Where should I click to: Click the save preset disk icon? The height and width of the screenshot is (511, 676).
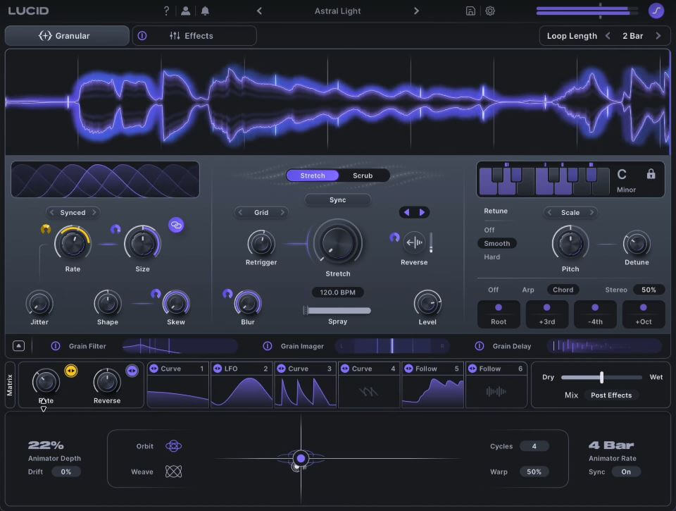[x=470, y=11]
